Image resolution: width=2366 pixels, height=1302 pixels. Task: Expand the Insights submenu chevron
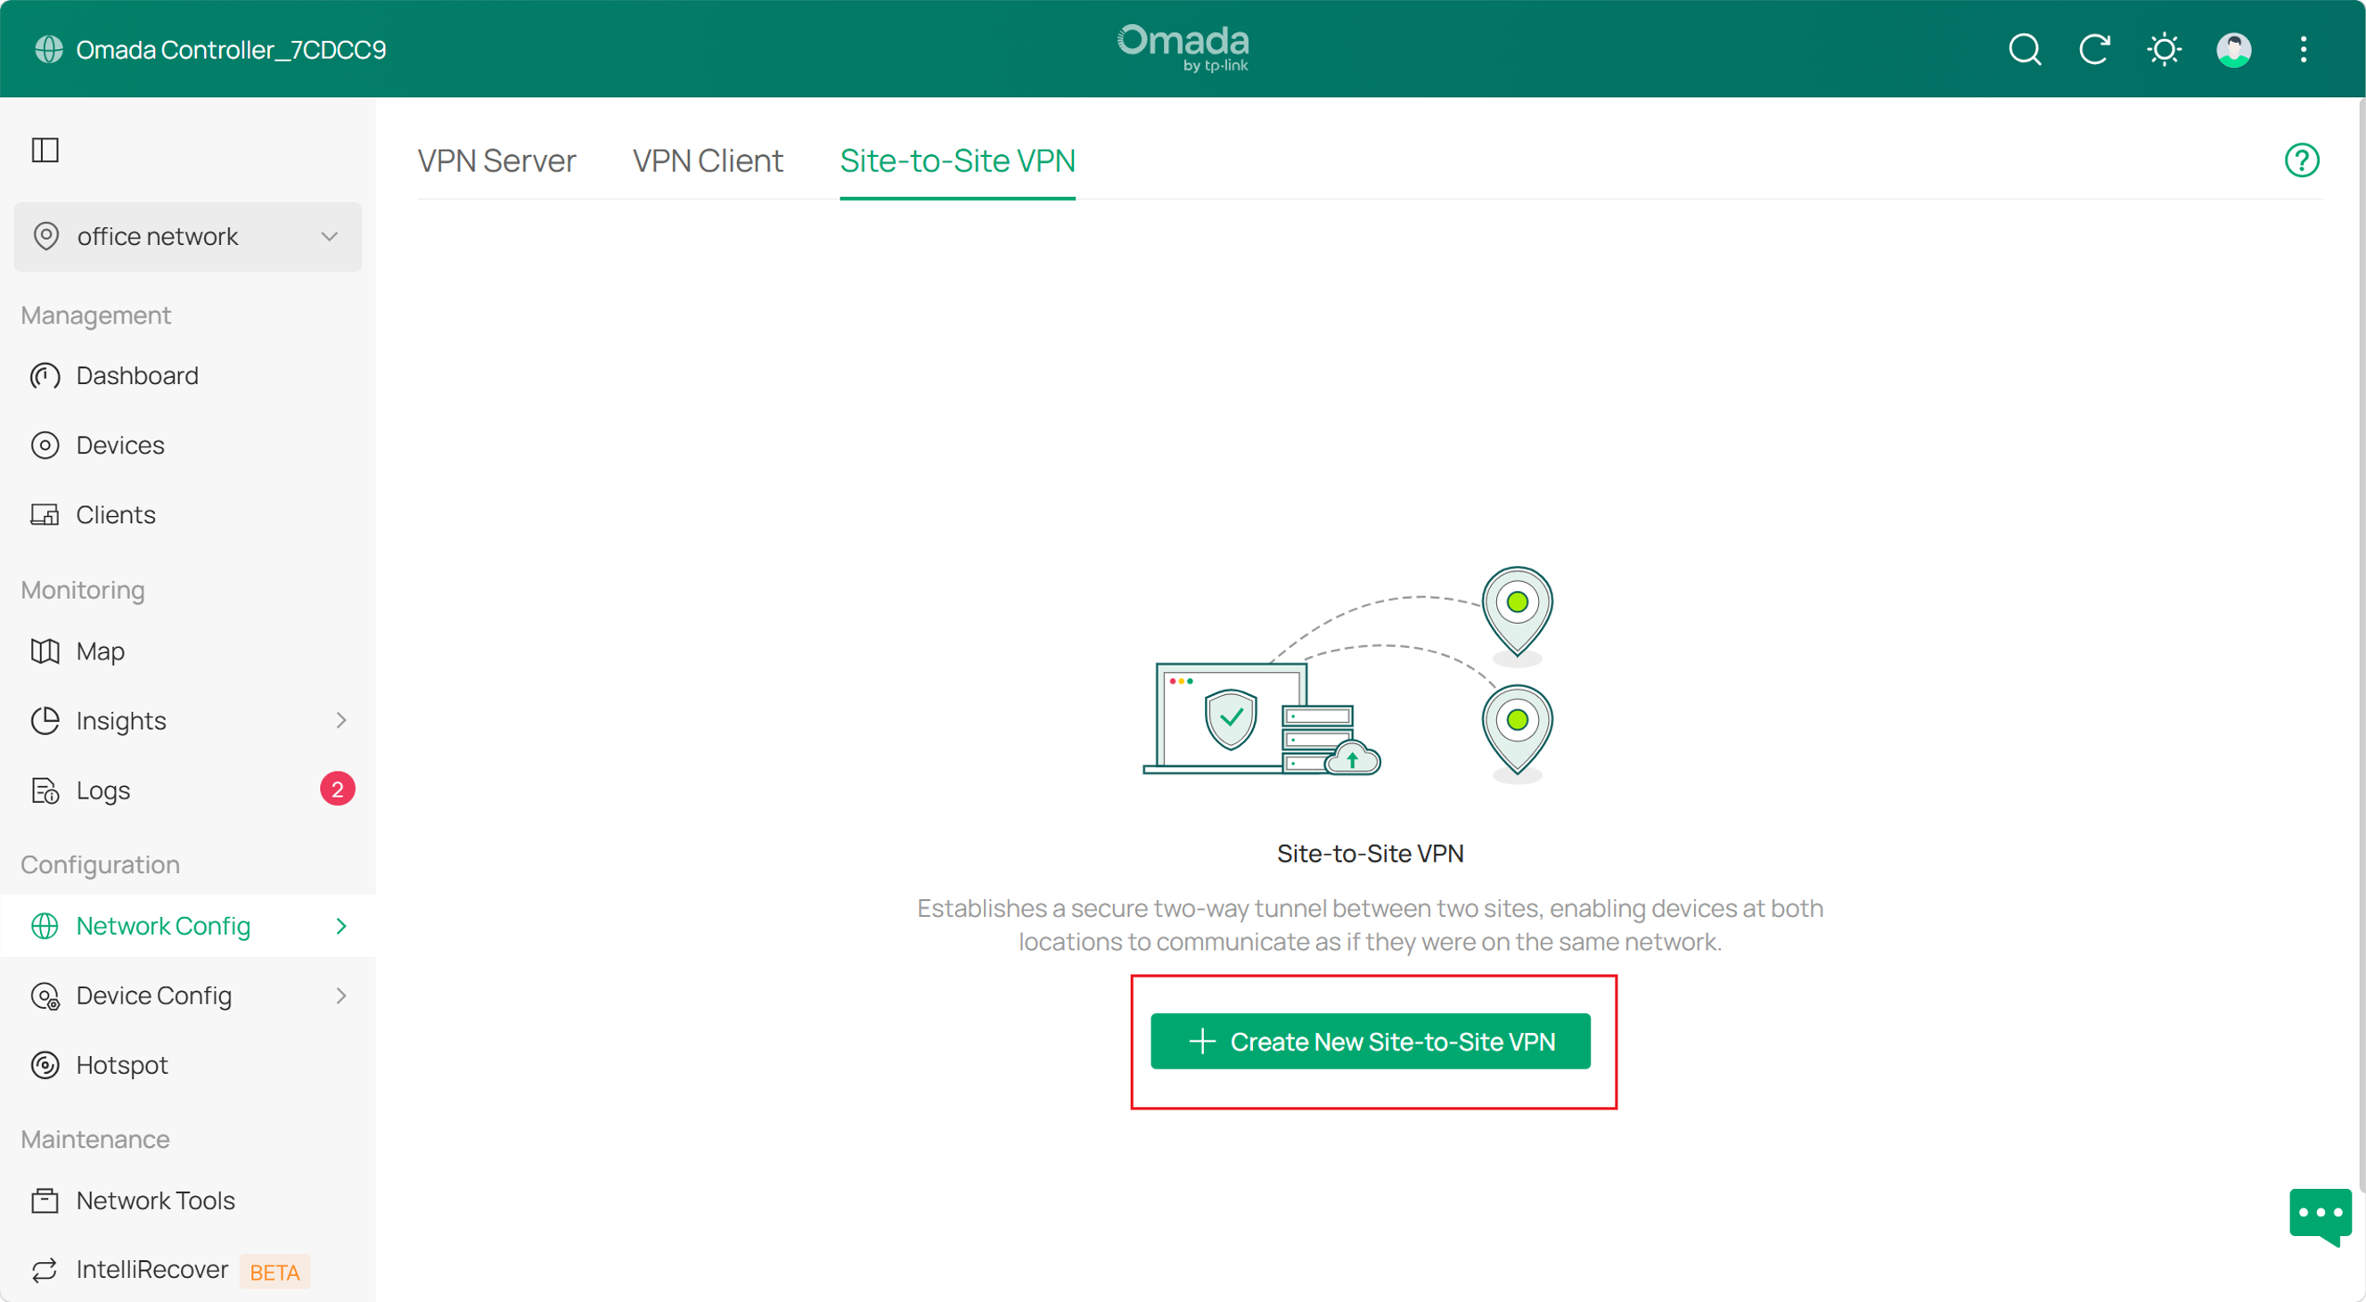pyautogui.click(x=340, y=721)
